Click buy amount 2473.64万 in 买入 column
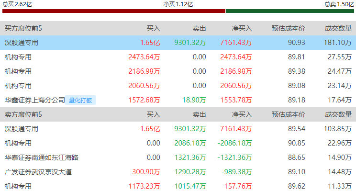The height and width of the screenshot is (191, 356). pyautogui.click(x=144, y=57)
